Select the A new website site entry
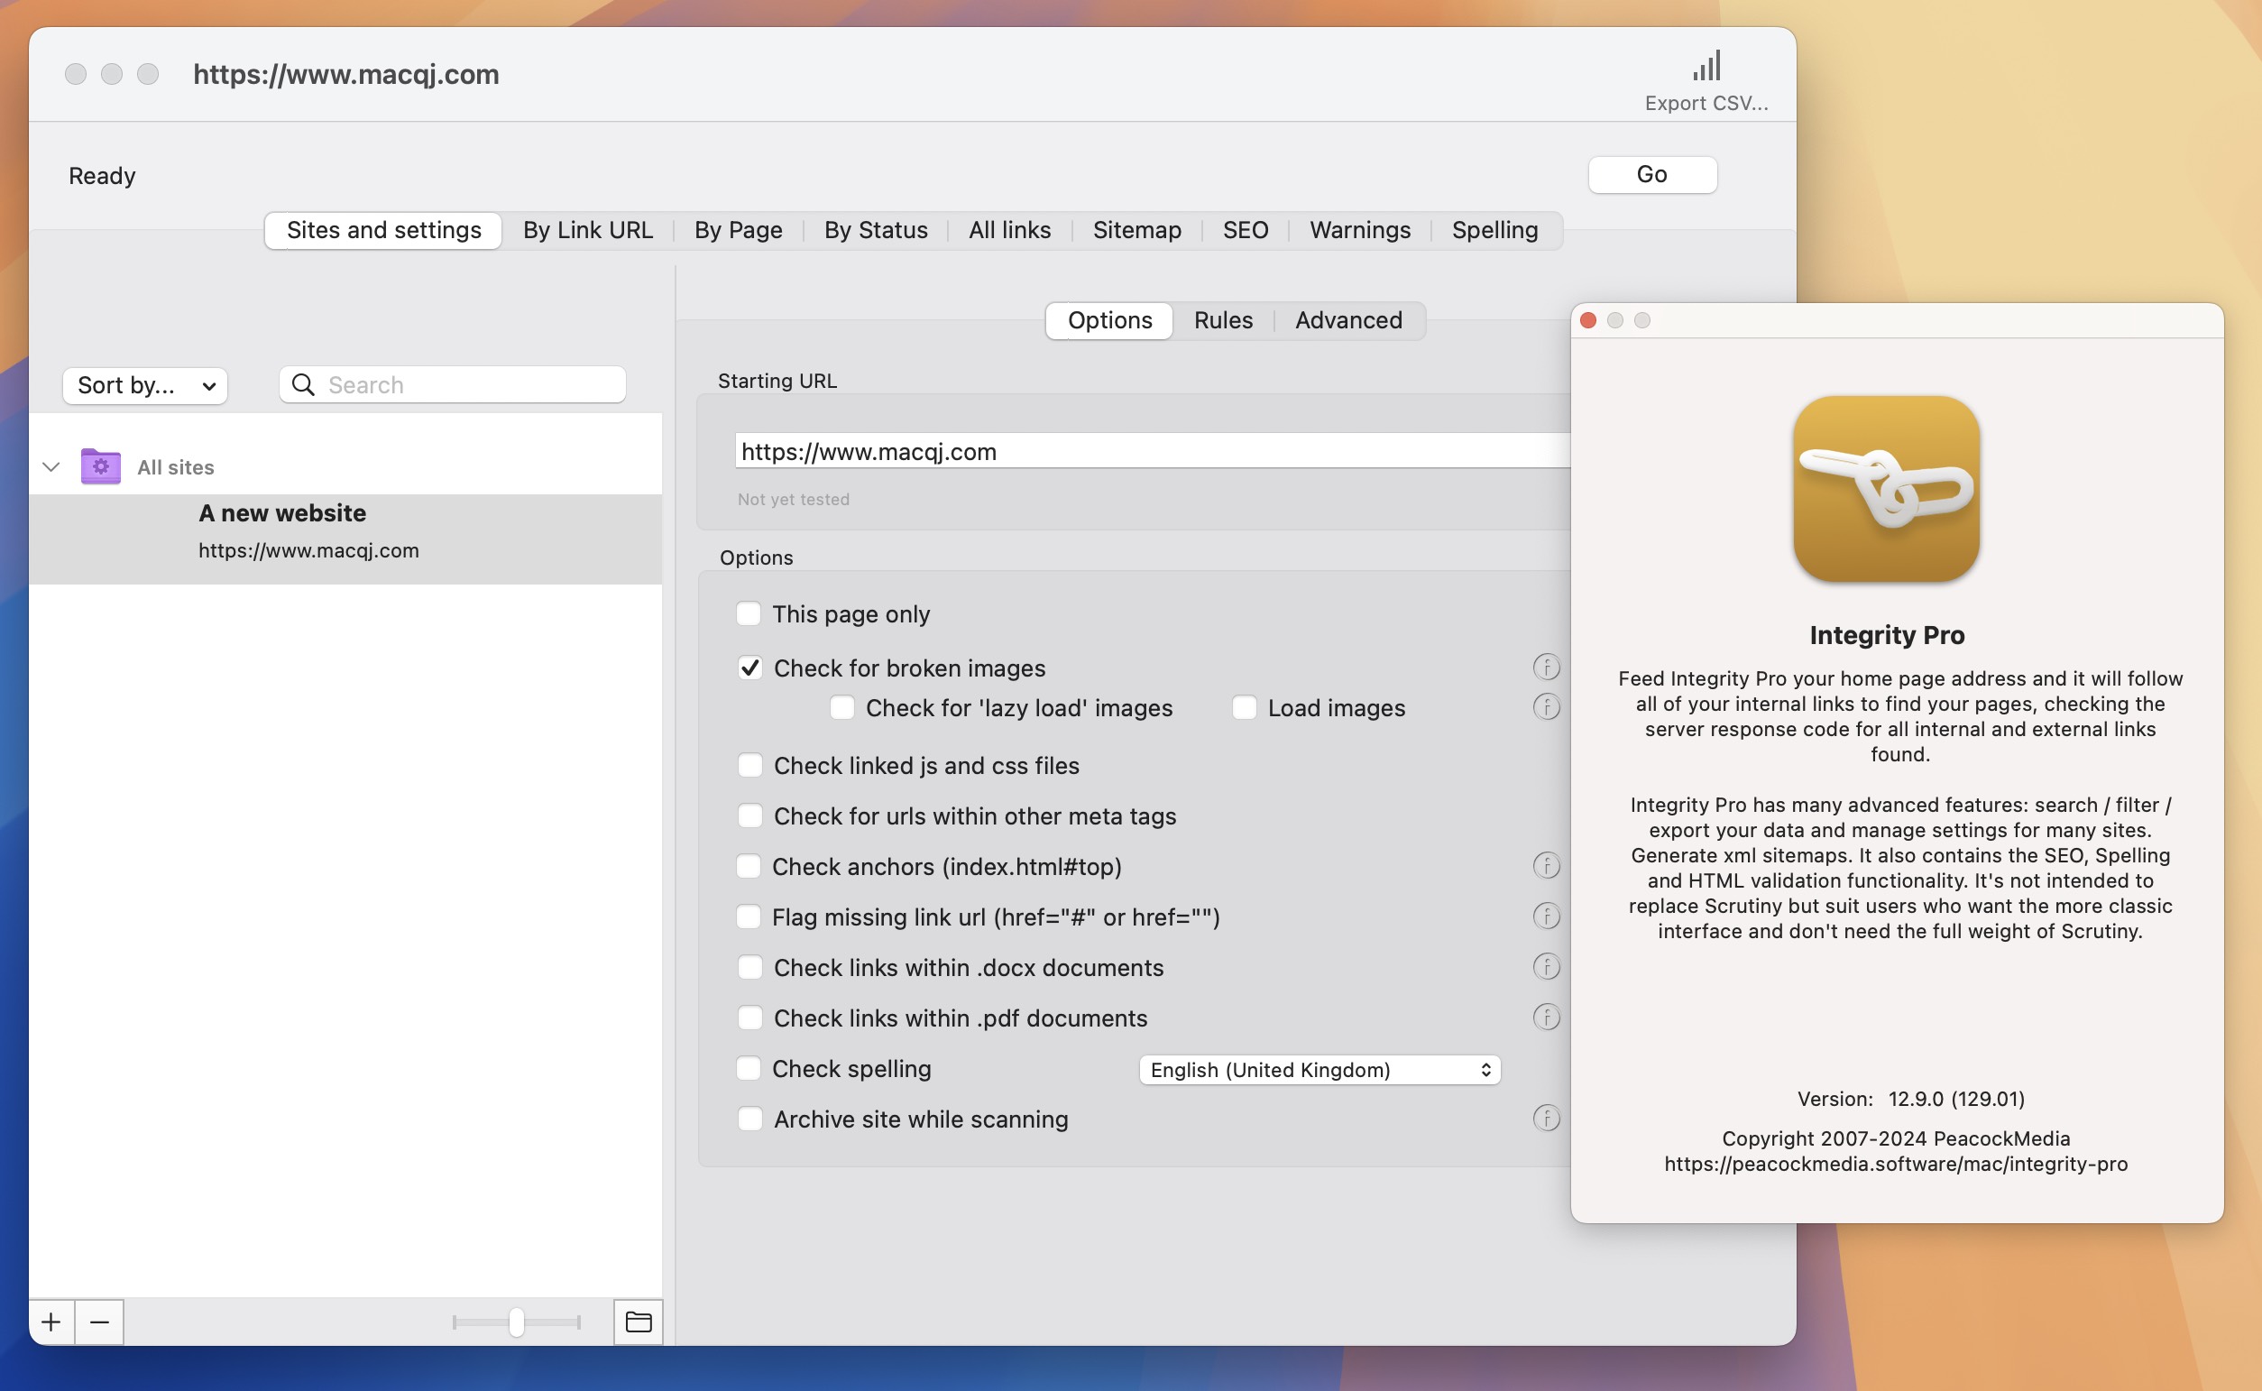Image resolution: width=2262 pixels, height=1391 pixels. pos(345,539)
